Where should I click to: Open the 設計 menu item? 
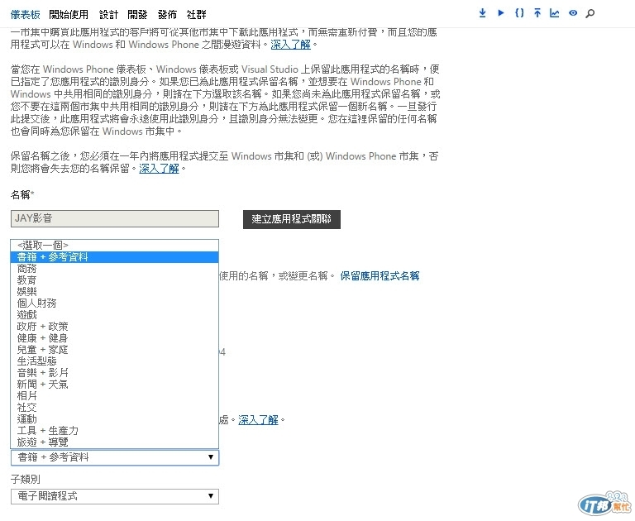pos(109,15)
